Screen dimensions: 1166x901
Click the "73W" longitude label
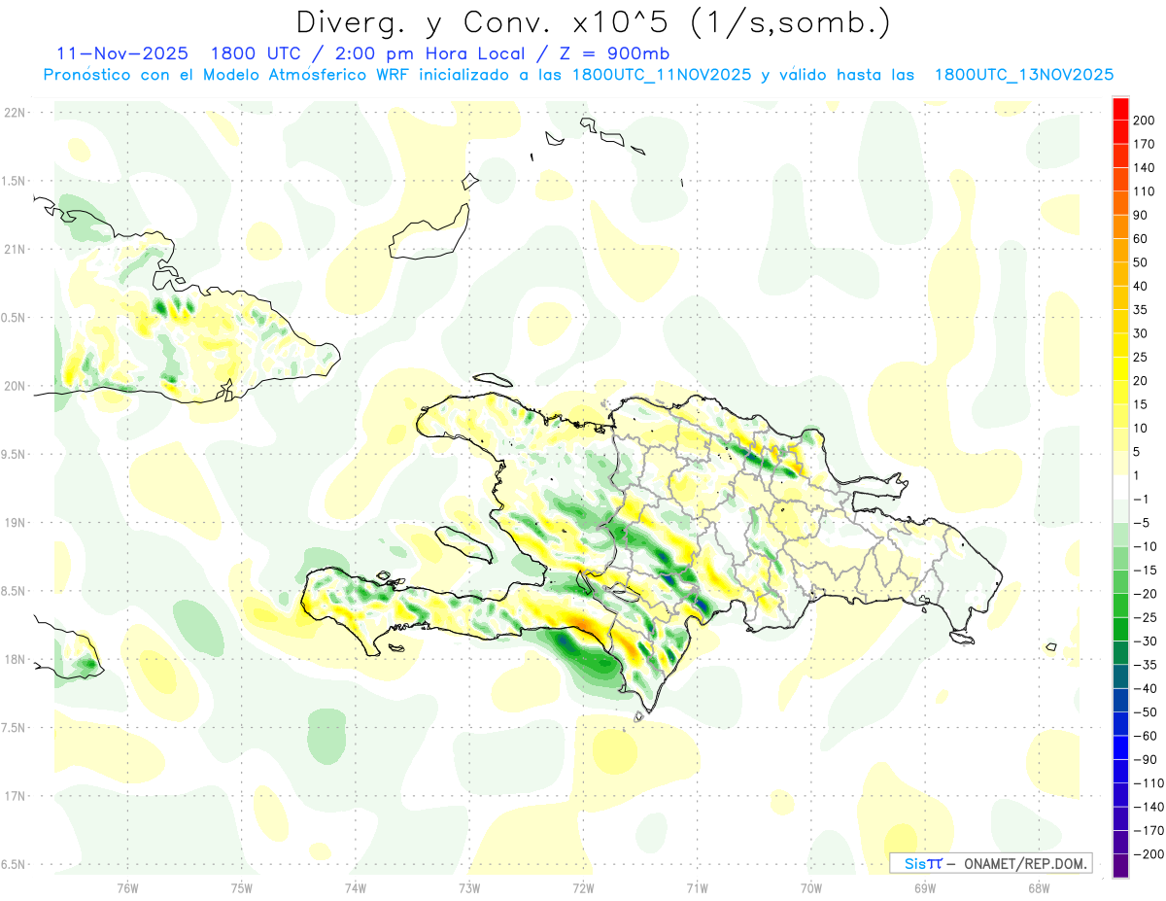[469, 887]
